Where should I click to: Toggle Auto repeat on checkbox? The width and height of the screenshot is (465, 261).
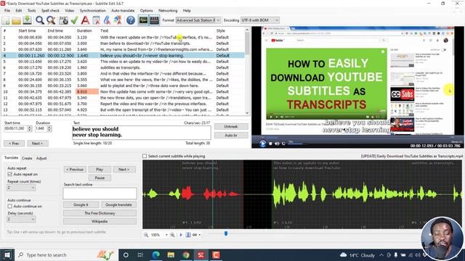9,174
